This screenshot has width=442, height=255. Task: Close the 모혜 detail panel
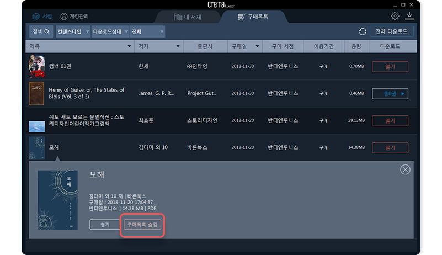[x=405, y=169]
